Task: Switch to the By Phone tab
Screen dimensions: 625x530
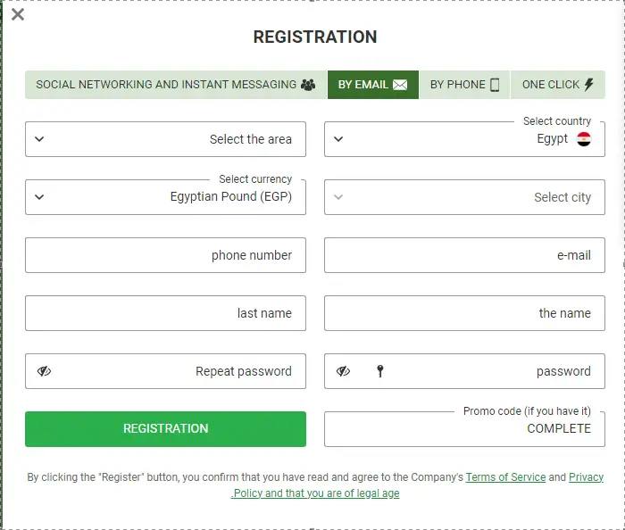Action: coord(463,85)
